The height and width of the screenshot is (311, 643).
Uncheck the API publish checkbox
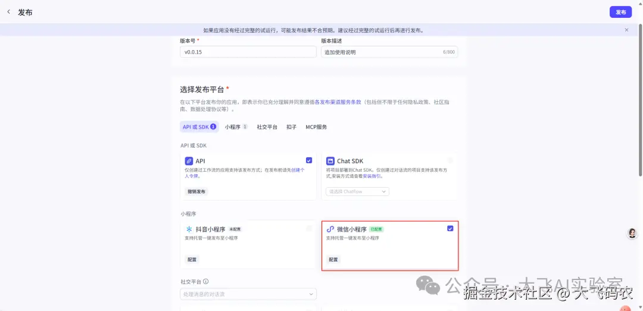tap(309, 160)
